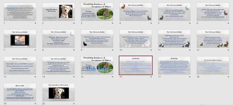
Task: Select slide 8 about what REAL means
Action: click(x=59, y=39)
